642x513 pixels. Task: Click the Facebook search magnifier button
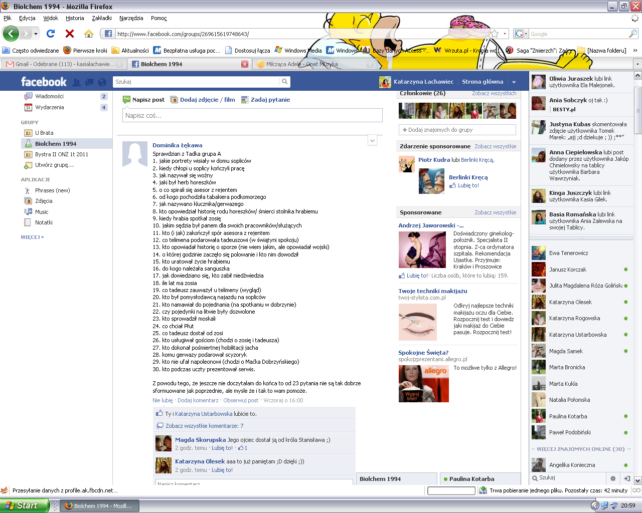(285, 82)
